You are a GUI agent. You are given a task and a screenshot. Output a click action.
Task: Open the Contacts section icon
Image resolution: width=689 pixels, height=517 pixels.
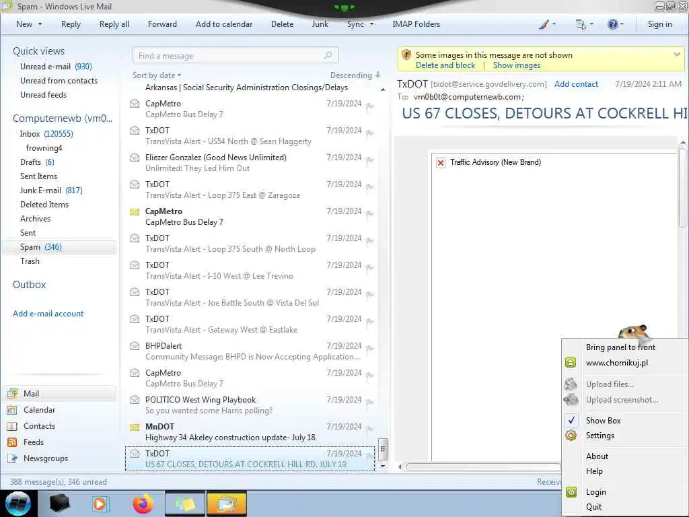(x=12, y=426)
